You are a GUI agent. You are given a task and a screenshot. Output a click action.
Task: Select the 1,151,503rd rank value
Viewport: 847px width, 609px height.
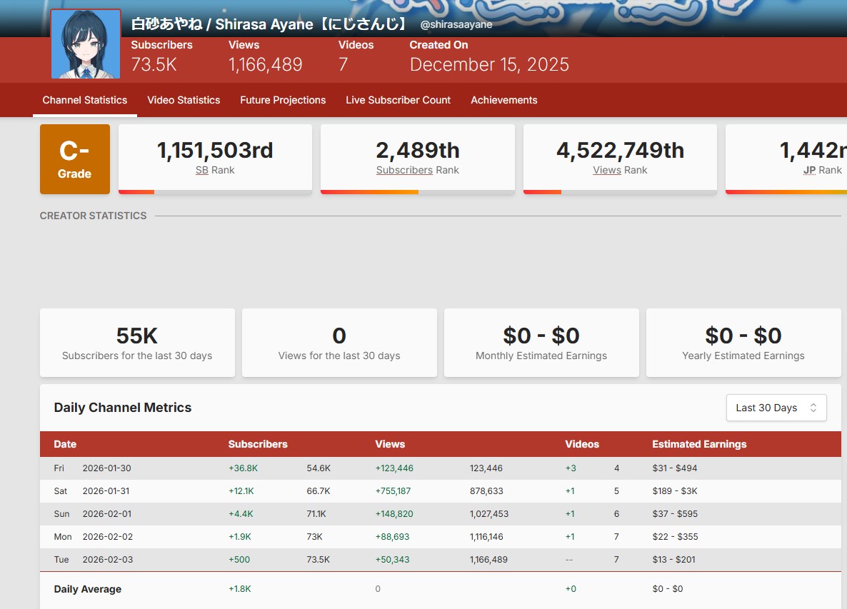point(215,150)
